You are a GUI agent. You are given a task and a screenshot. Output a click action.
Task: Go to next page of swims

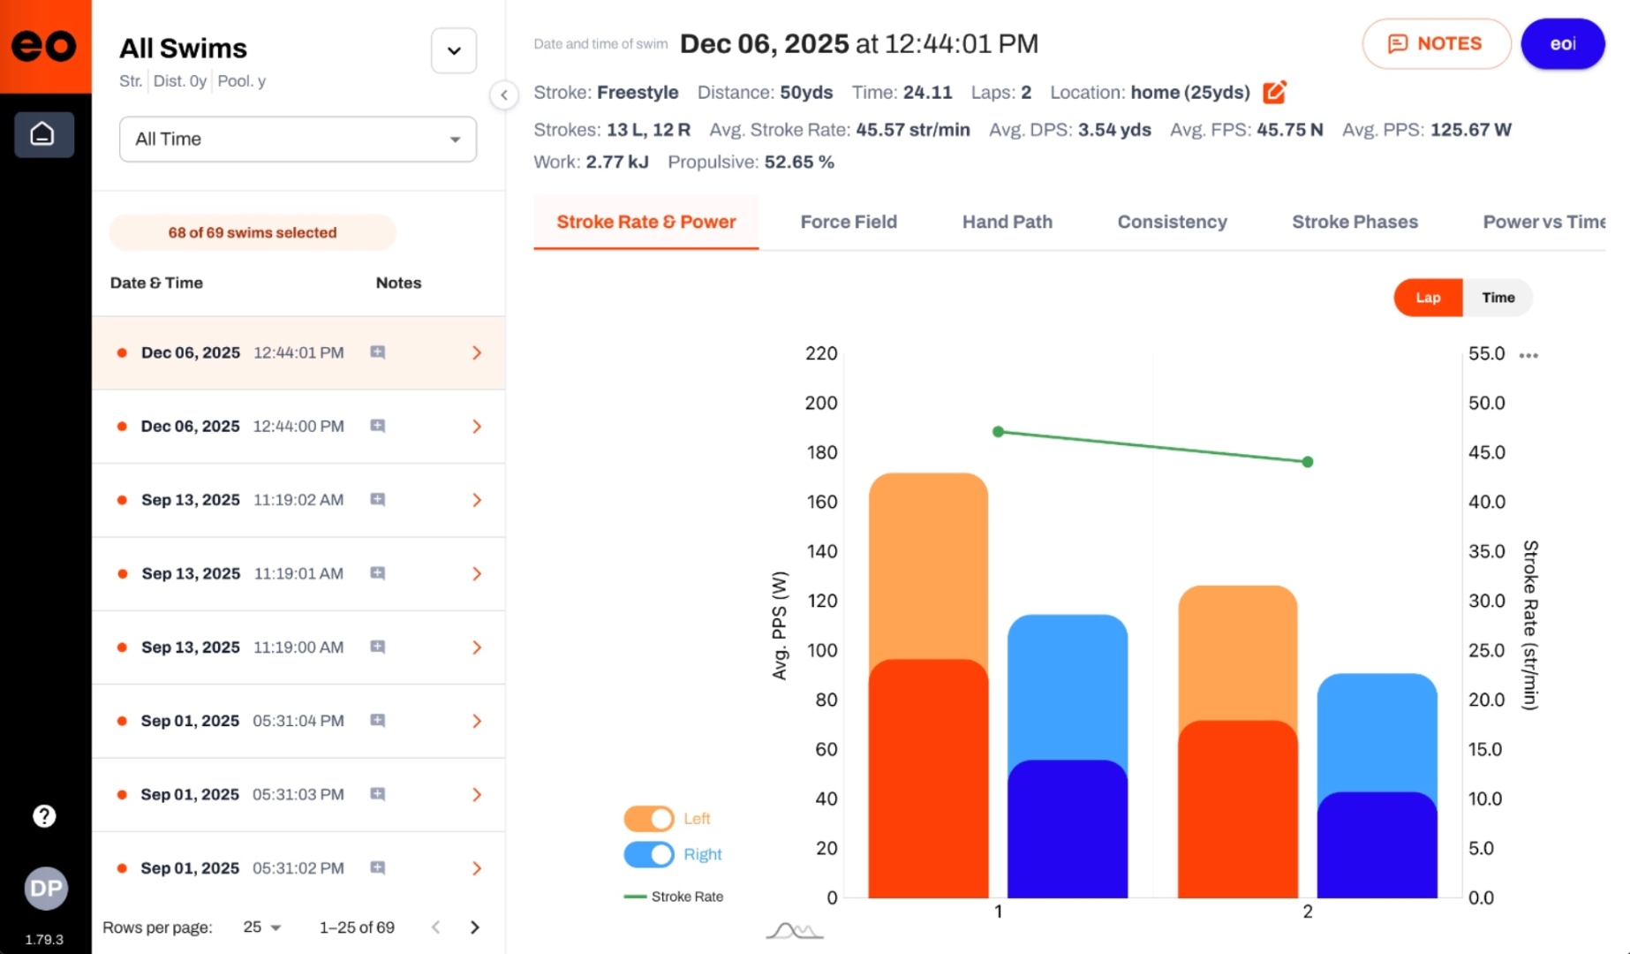pos(475,927)
